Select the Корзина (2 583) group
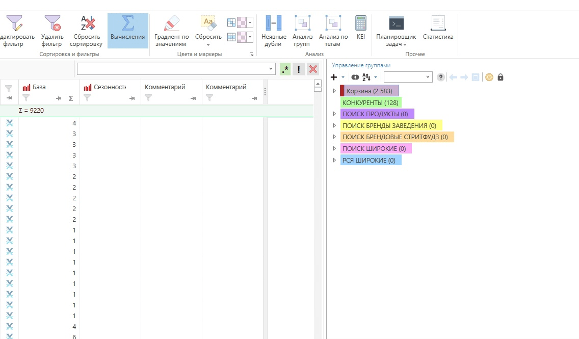The image size is (579, 339). tap(369, 91)
